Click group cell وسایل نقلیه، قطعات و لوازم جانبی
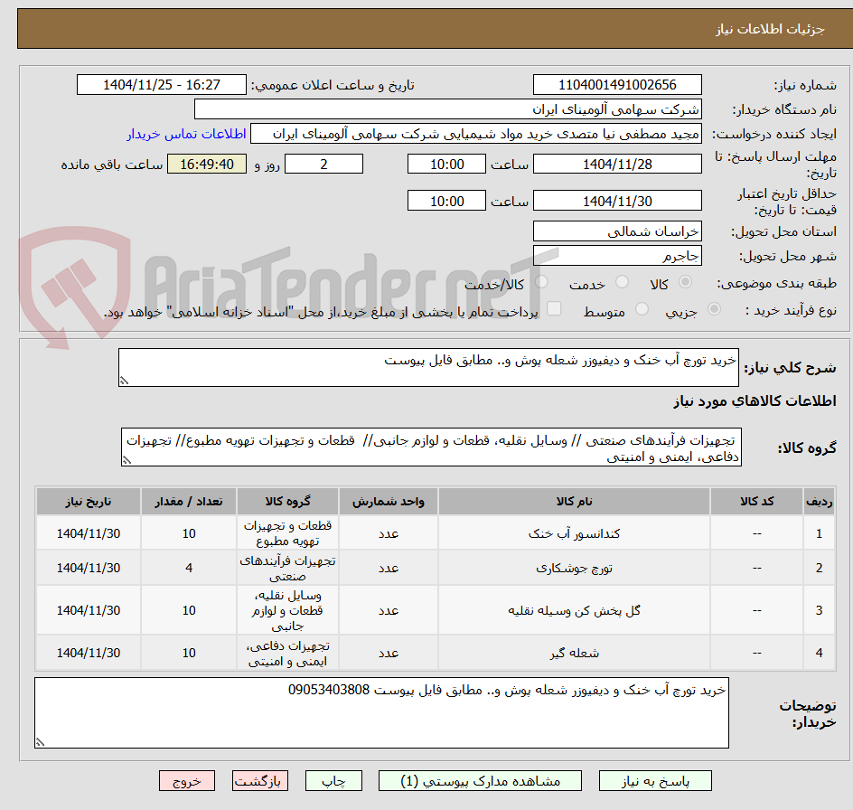 click(287, 610)
